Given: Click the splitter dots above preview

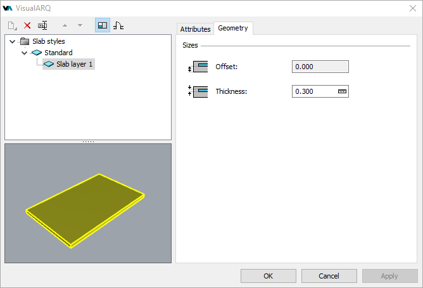Looking at the screenshot, I should click(88, 141).
